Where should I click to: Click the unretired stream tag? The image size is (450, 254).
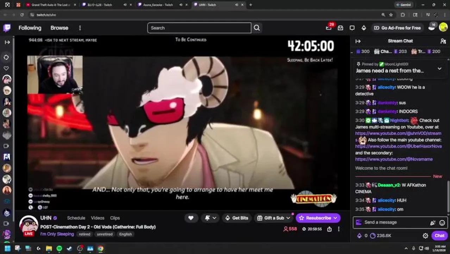pyautogui.click(x=105, y=234)
